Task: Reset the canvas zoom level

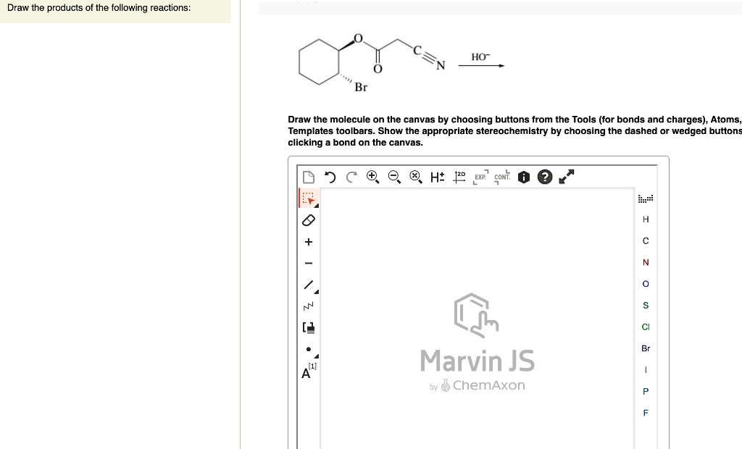Action: tap(415, 177)
